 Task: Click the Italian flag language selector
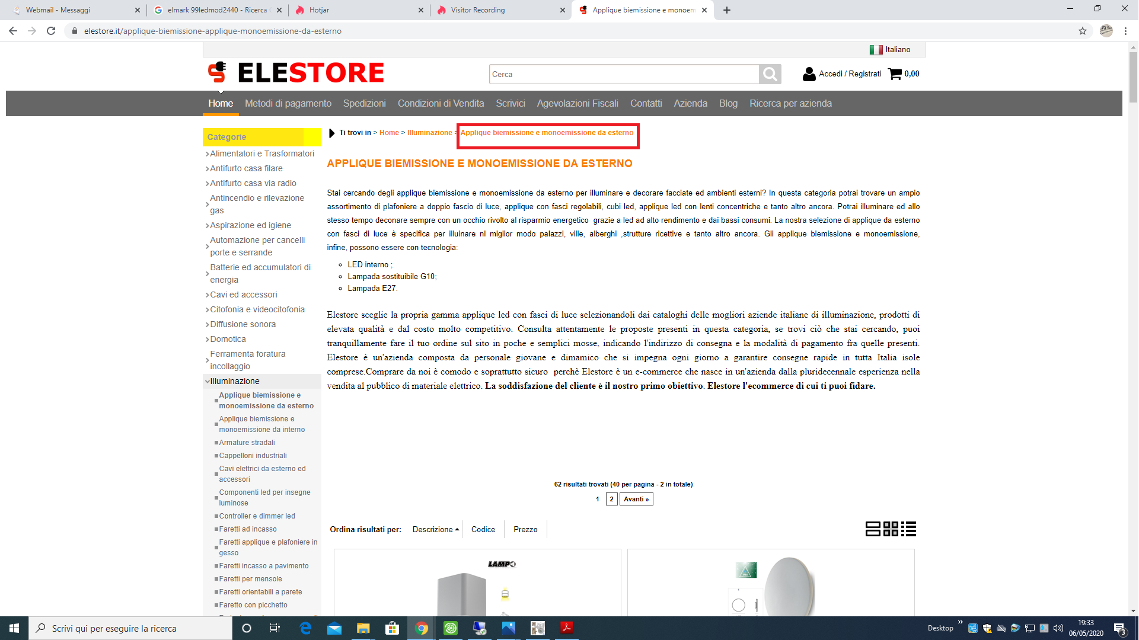tap(876, 50)
